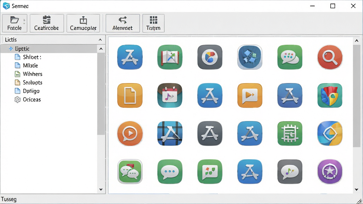
Task: Open the small dropdown arrow beside Fntole
Action: pyautogui.click(x=24, y=22)
